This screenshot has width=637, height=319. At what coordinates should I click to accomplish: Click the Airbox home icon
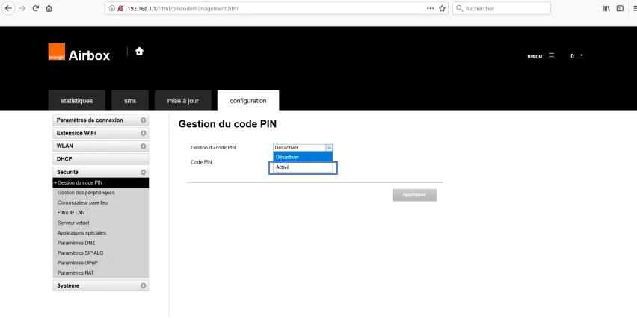coord(139,51)
